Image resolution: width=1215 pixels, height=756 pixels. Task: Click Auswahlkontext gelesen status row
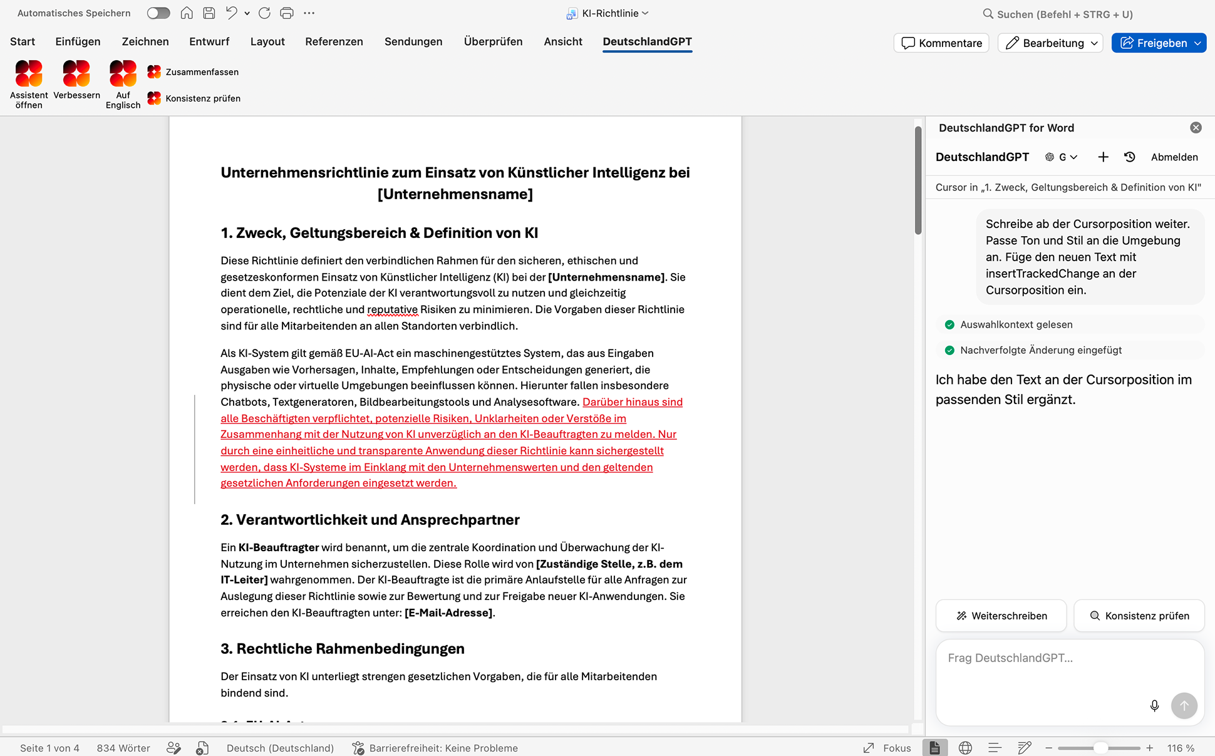1070,324
